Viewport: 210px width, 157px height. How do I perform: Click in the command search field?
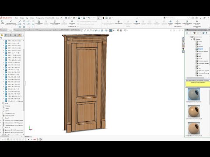point(176,18)
